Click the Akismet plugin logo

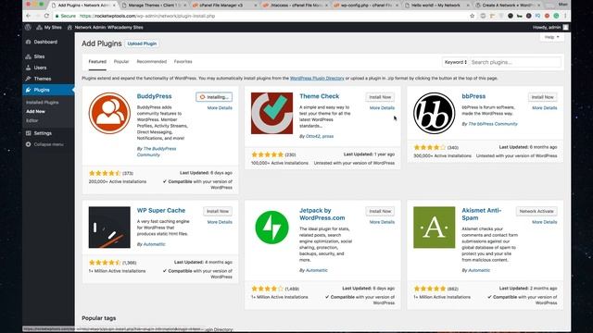435,228
